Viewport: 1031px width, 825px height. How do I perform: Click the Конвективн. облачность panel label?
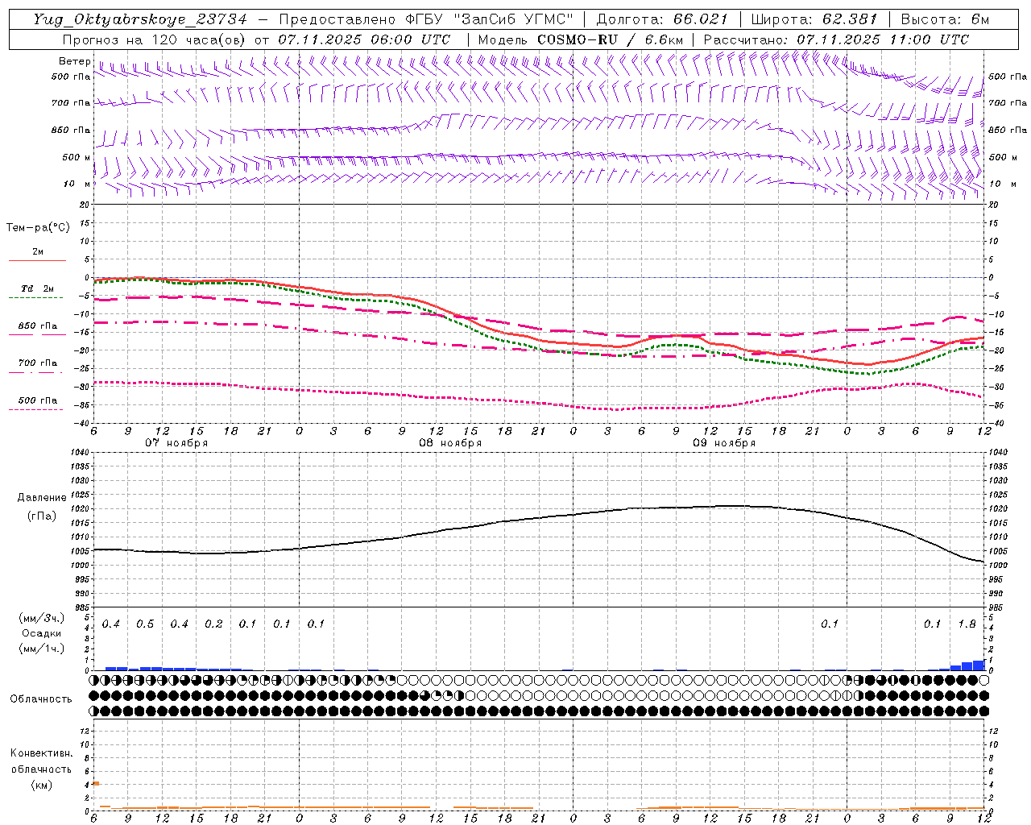pos(41,761)
